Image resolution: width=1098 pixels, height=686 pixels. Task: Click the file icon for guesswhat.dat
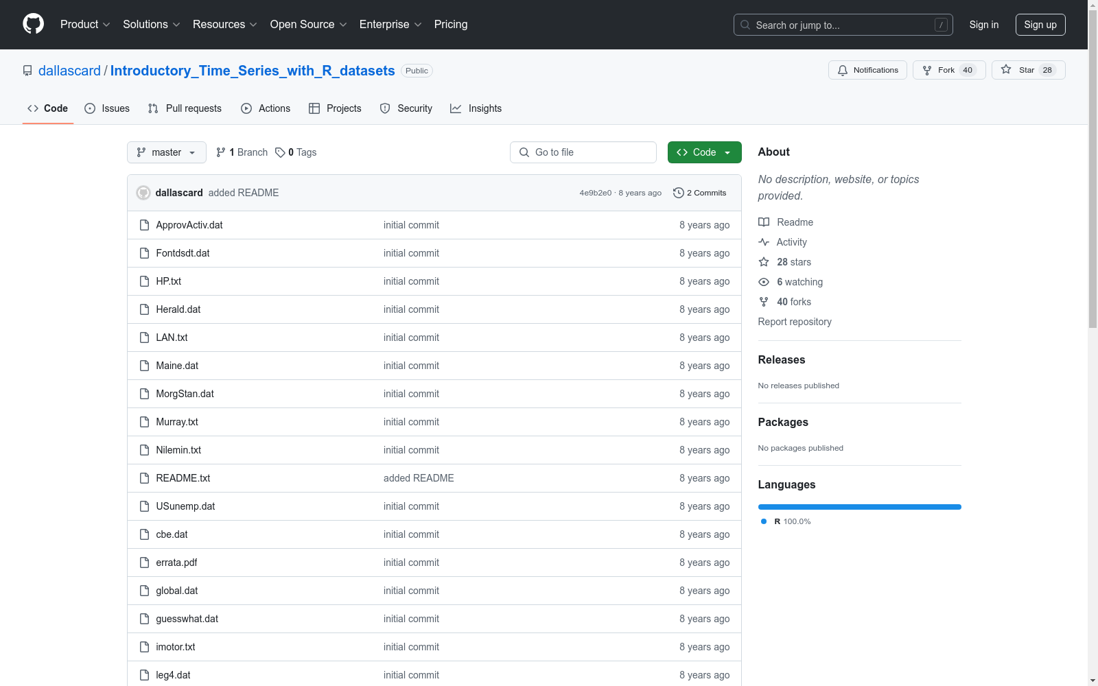(144, 619)
